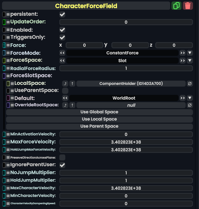Click the LocalSpace up-arrow slot icon
Screen dimensions: 199x209
72,83
